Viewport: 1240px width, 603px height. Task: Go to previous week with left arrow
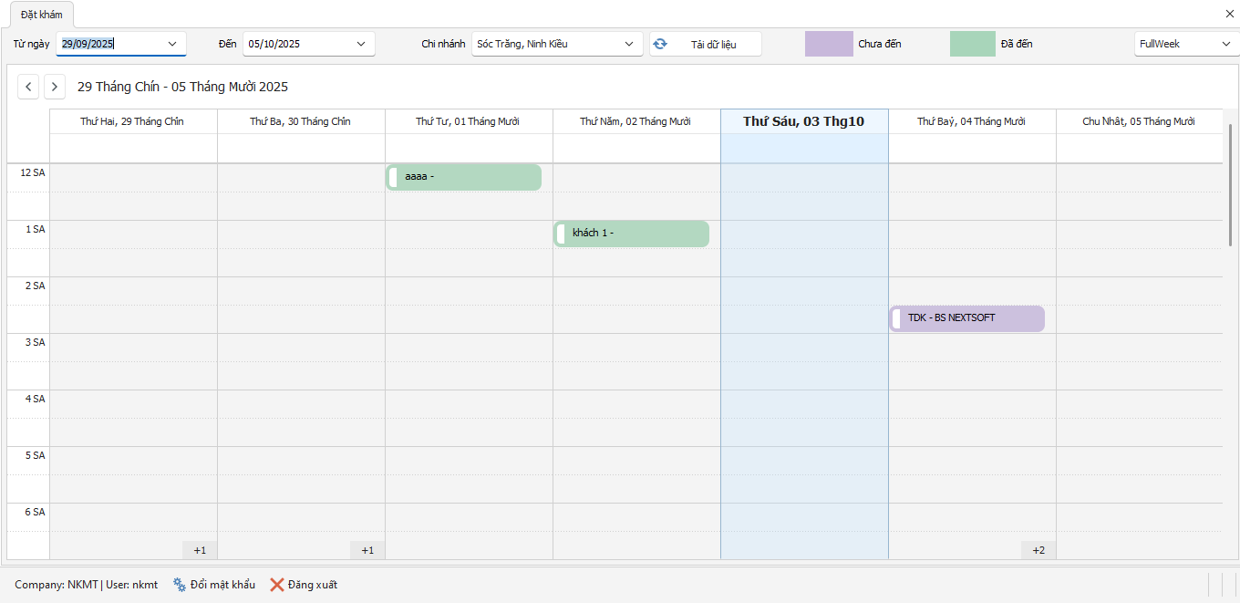pos(29,87)
